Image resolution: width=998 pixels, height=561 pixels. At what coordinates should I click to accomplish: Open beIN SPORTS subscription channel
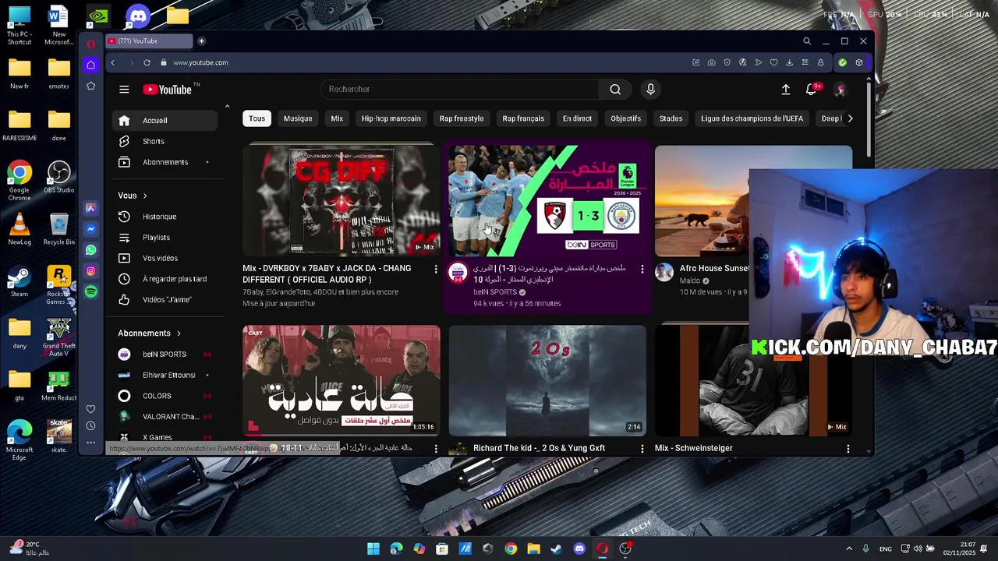(165, 355)
